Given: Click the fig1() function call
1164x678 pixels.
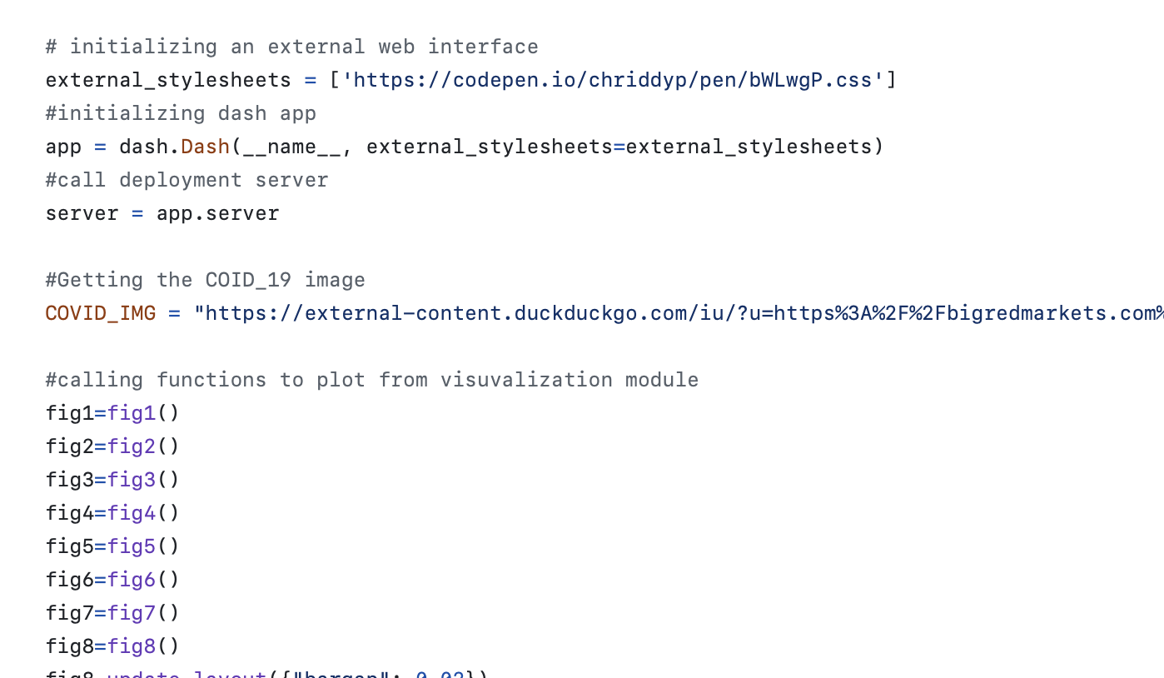Looking at the screenshot, I should (142, 413).
